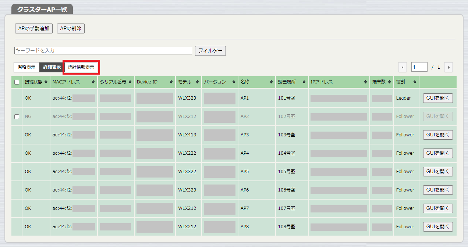Click the next page arrow
The height and width of the screenshot is (247, 468).
(448, 67)
